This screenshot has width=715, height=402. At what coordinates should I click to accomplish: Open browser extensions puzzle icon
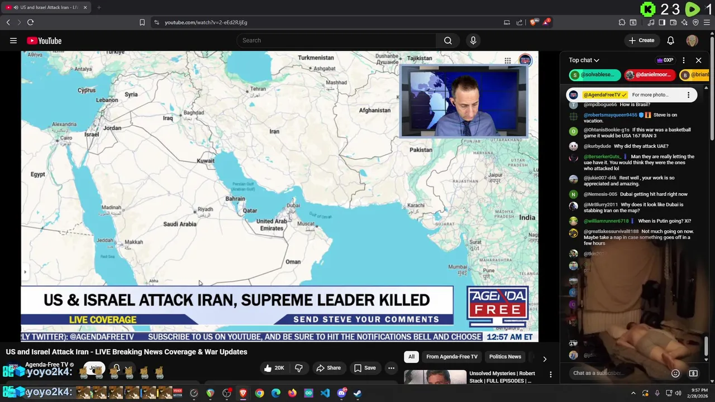(x=622, y=22)
